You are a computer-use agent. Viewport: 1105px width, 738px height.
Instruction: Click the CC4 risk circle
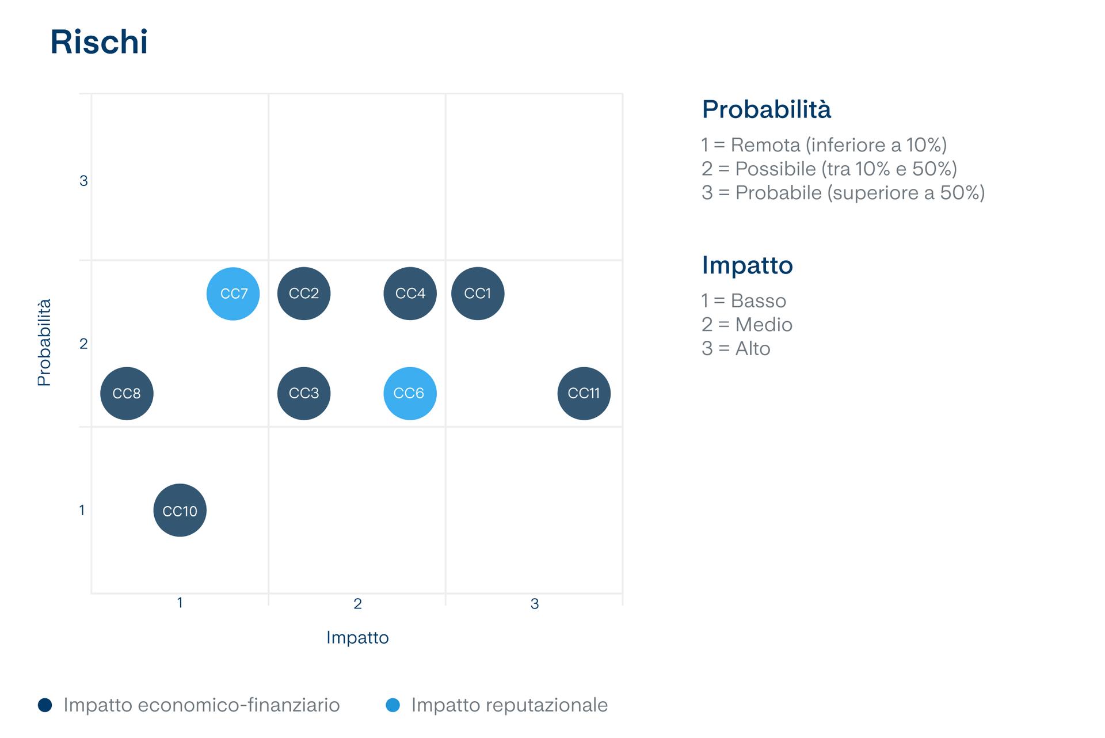[x=410, y=294]
